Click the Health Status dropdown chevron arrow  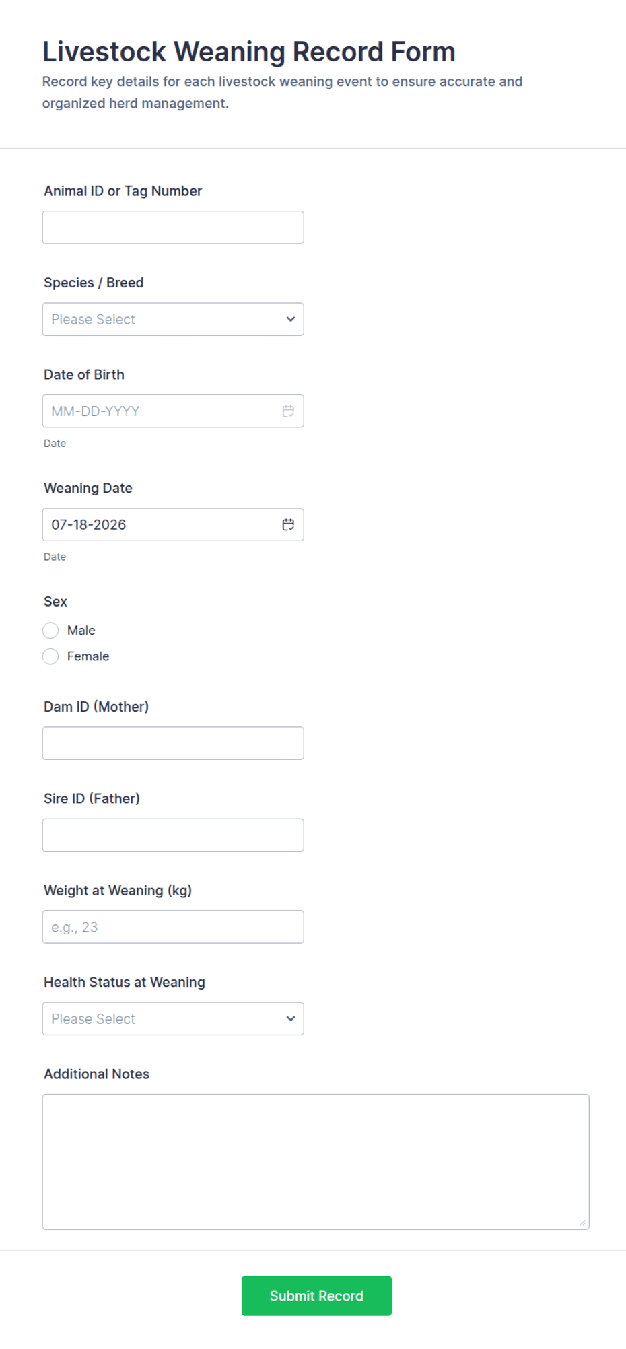pyautogui.click(x=291, y=1018)
